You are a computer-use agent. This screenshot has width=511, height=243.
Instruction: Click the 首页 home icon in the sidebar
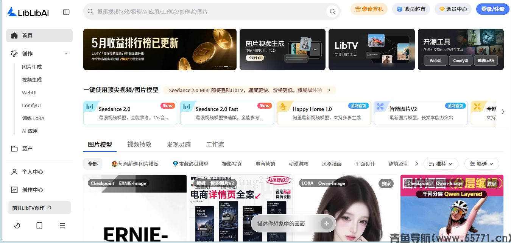[14, 35]
